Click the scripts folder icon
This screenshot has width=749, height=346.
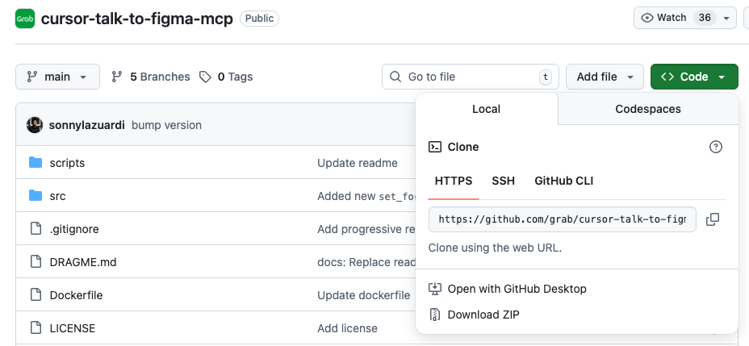click(36, 163)
